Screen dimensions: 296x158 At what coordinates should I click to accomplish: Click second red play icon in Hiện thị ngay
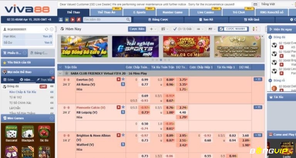click(x=281, y=56)
